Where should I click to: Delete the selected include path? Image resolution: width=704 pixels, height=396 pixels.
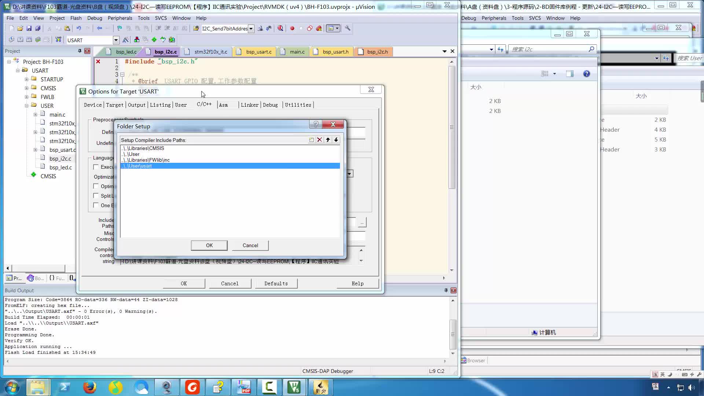pos(319,140)
